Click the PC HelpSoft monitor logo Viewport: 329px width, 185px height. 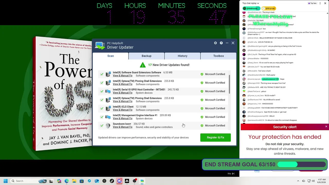tap(100, 45)
